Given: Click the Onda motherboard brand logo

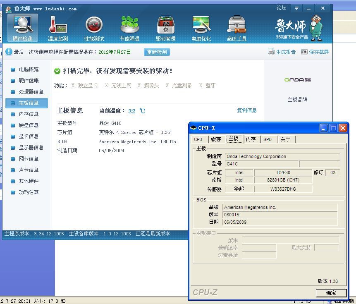Looking at the screenshot, I should click(x=297, y=80).
